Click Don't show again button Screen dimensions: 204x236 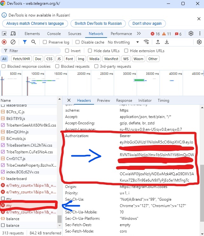(147, 24)
